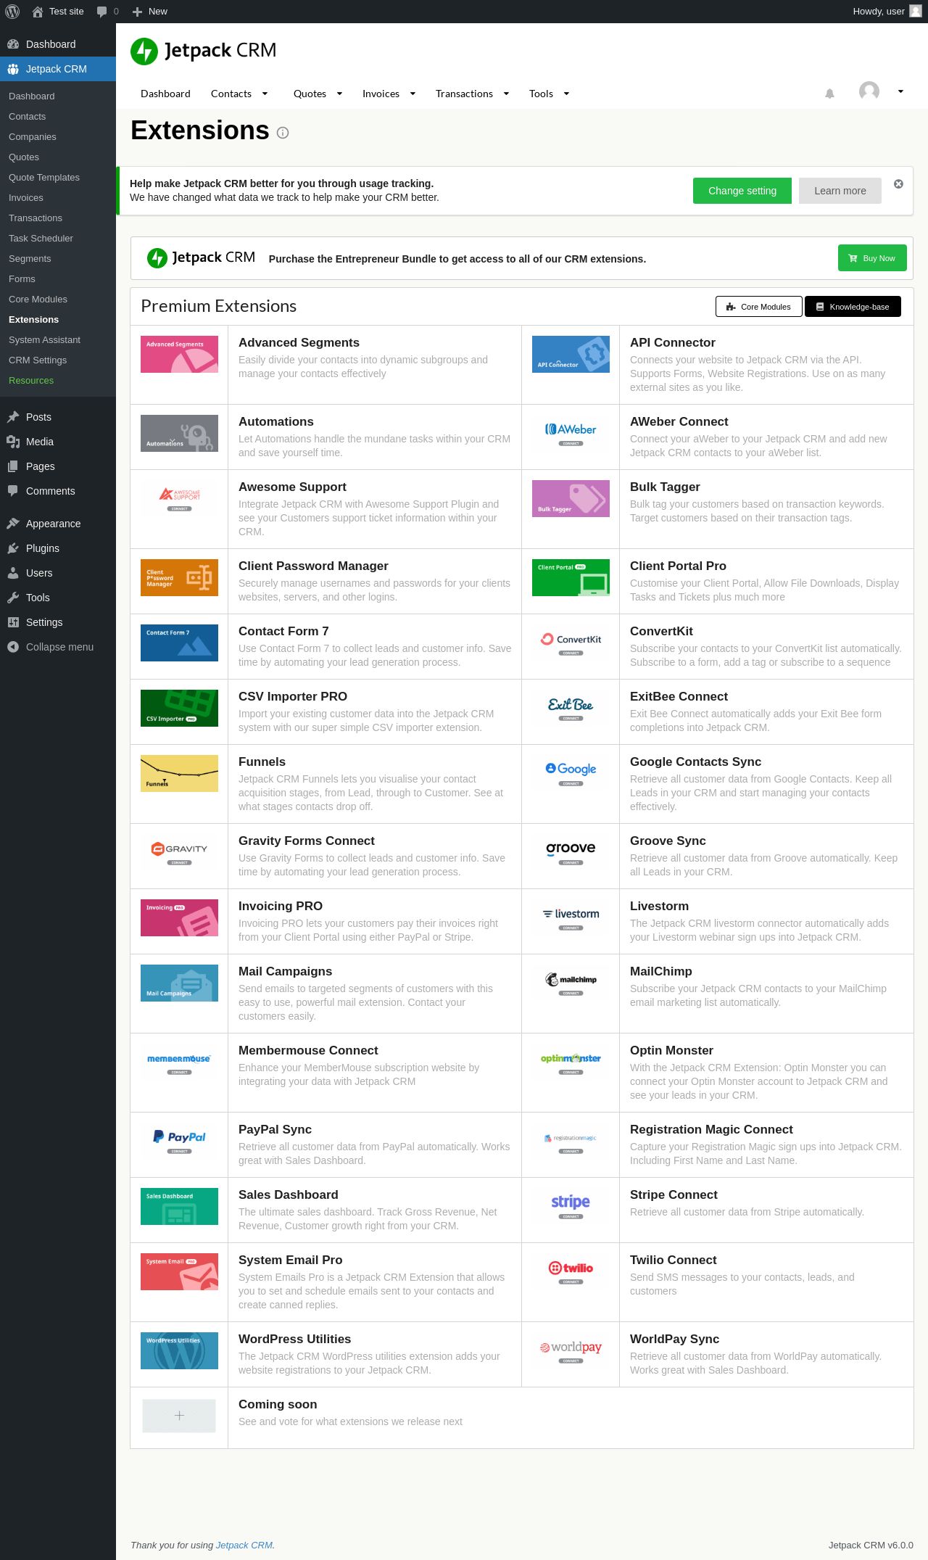This screenshot has height=1560, width=928.
Task: Open Dashboard in the CRM top navigation
Action: 165,94
